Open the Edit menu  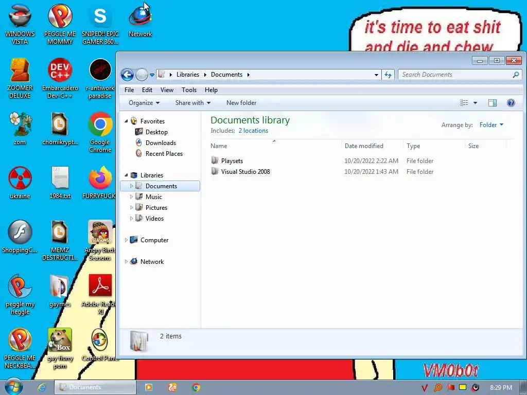click(147, 90)
